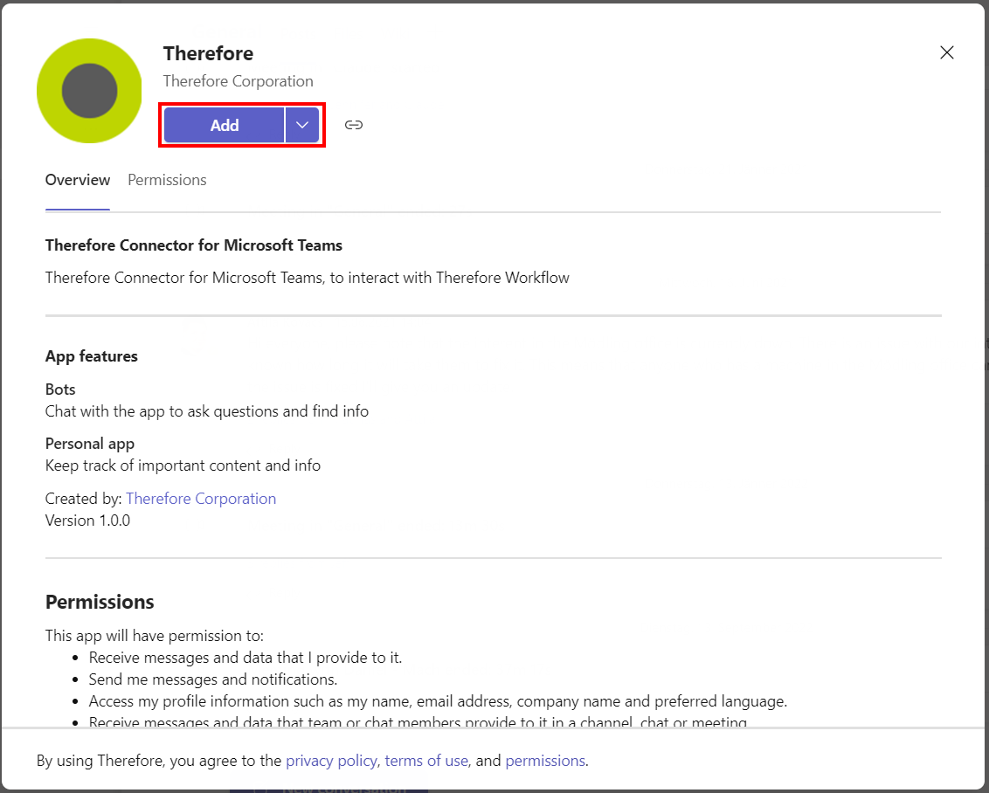Image resolution: width=989 pixels, height=793 pixels.
Task: Expand the Add button dropdown arrow
Action: click(x=302, y=125)
